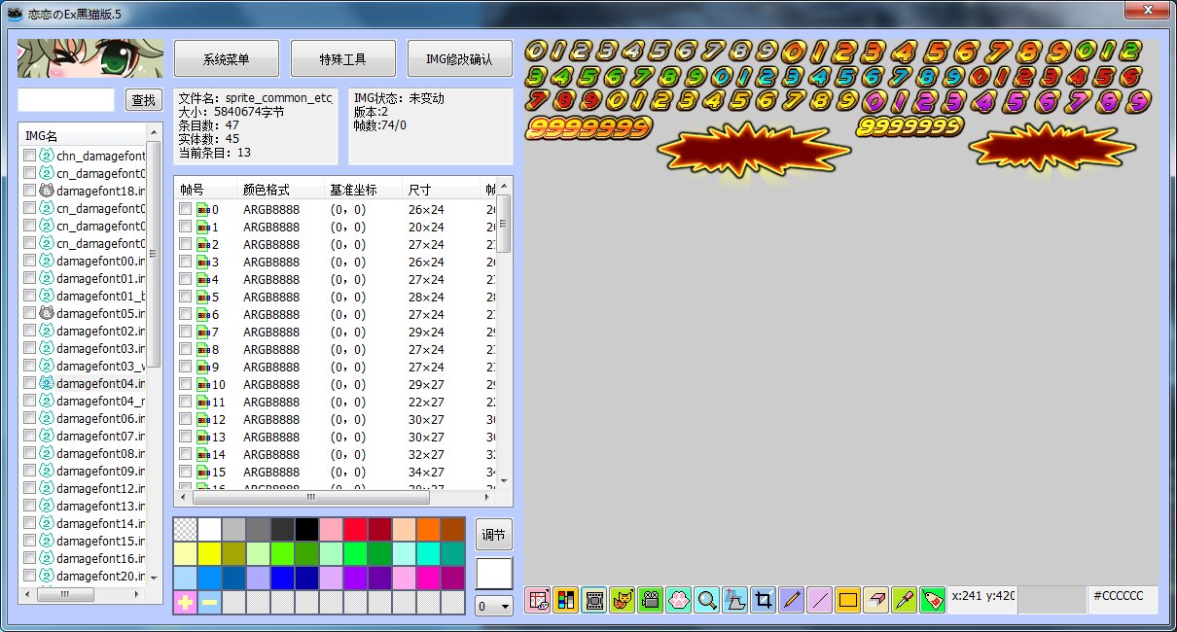Click the 28×24 size cell

pos(426,297)
